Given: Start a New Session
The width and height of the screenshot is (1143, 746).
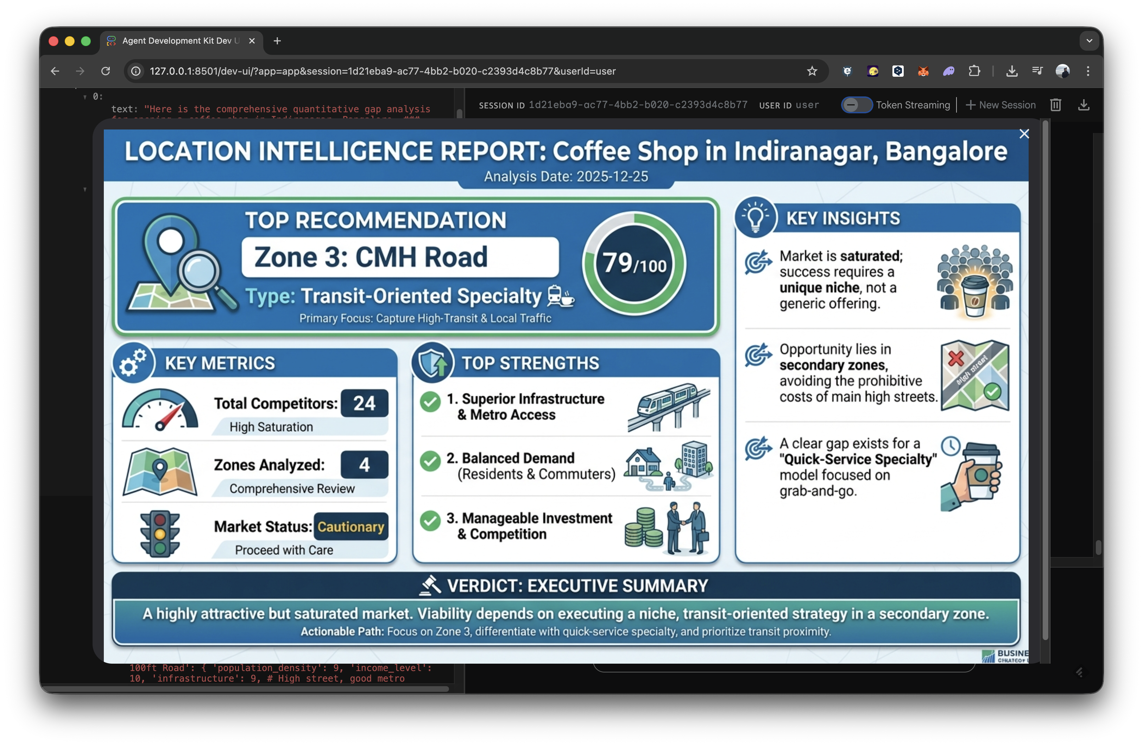Looking at the screenshot, I should 1000,105.
